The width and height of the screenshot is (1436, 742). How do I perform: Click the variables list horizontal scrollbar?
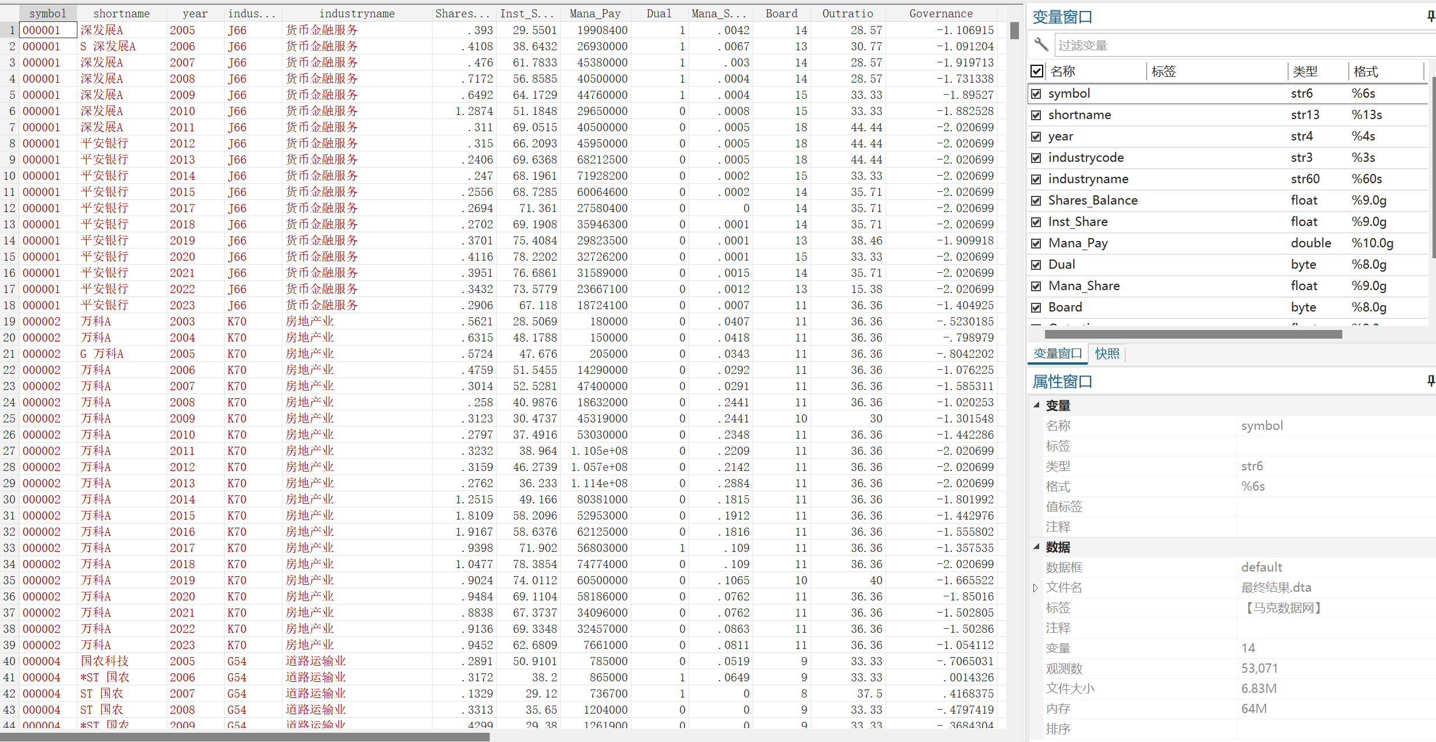point(1193,334)
